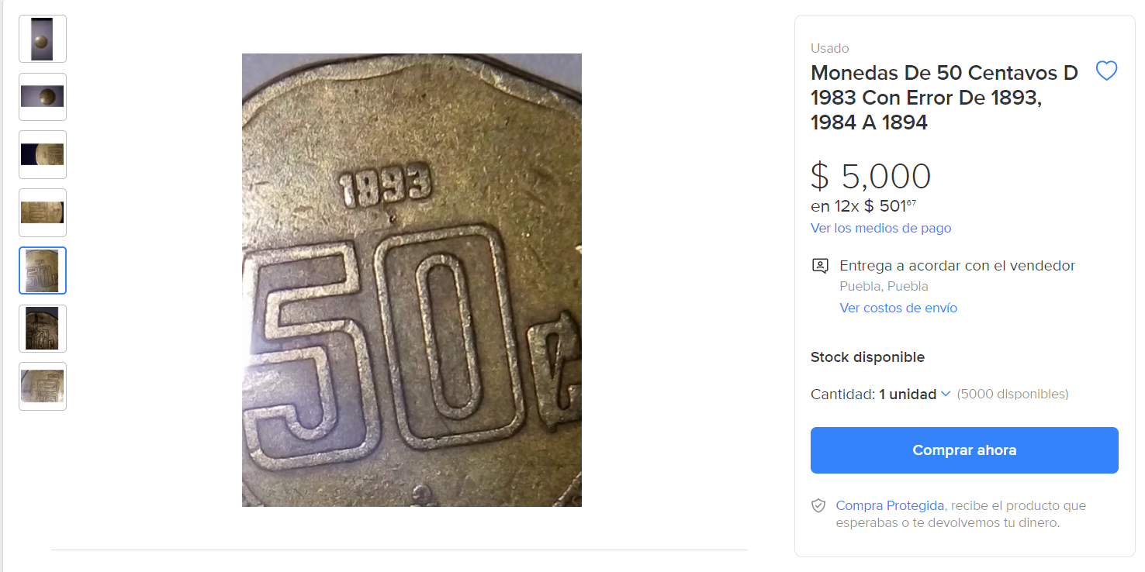Viewport: 1145px width, 572px height.
Task: Open Ver los medios de pago
Action: [x=880, y=228]
